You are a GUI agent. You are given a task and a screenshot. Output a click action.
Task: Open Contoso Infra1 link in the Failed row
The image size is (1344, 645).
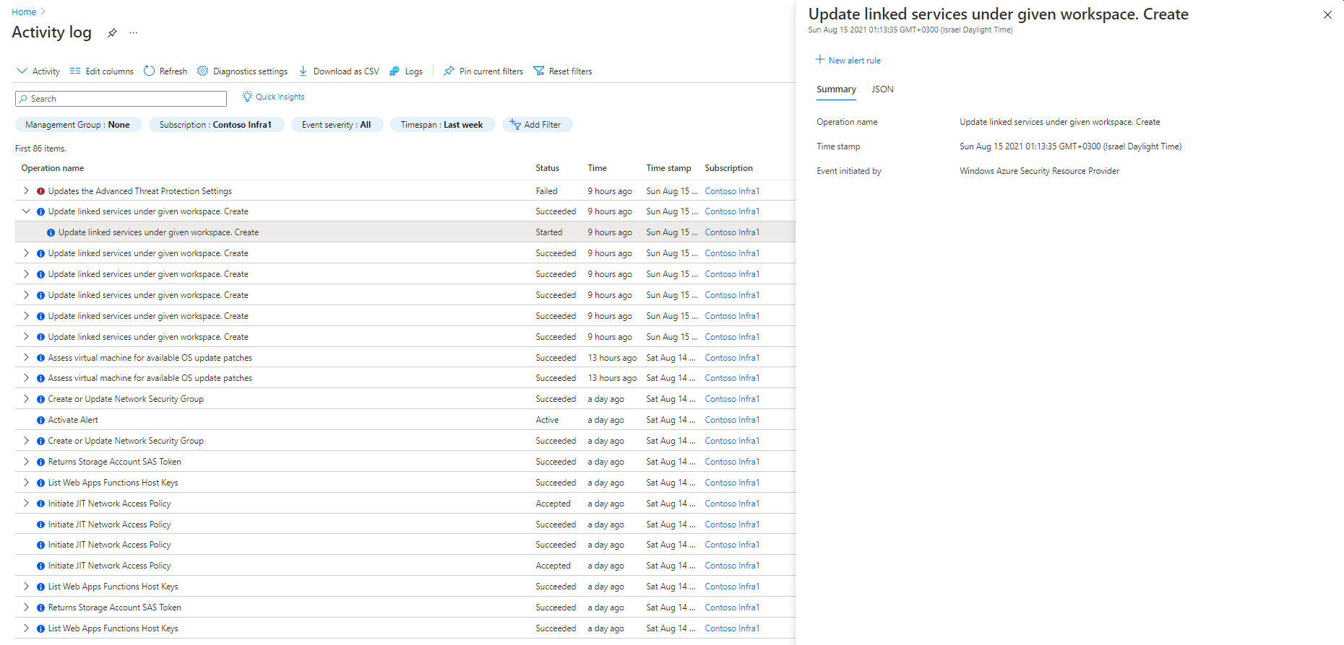(732, 191)
